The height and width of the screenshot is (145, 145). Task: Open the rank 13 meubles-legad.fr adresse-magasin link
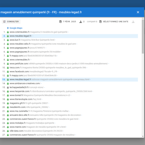50,79
